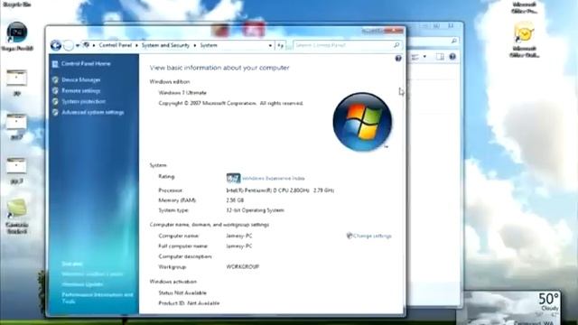Open the Camtasia Studio desktop shortcut
578x325 pixels.
pyautogui.click(x=17, y=216)
